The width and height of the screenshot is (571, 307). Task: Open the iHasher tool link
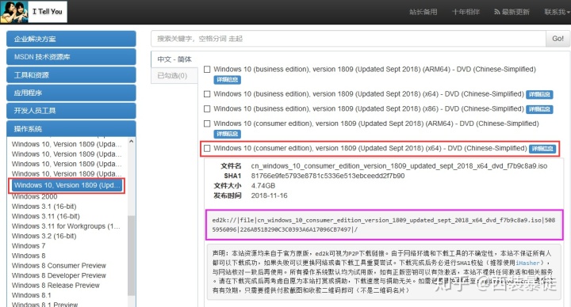[527, 263]
